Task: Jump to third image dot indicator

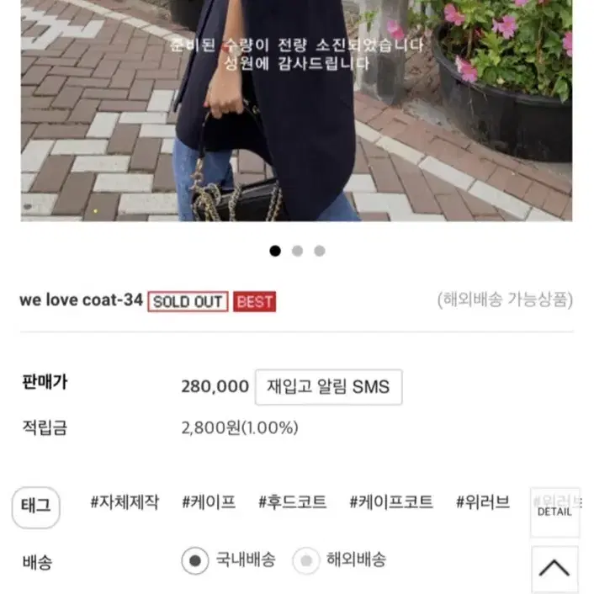Action: click(320, 251)
